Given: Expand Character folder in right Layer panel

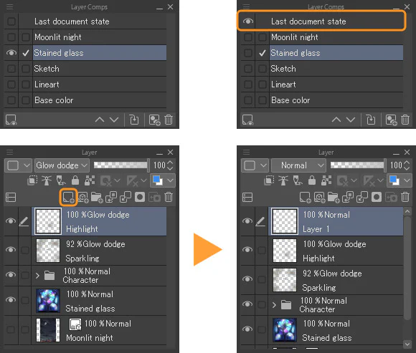Looking at the screenshot, I should 274,305.
